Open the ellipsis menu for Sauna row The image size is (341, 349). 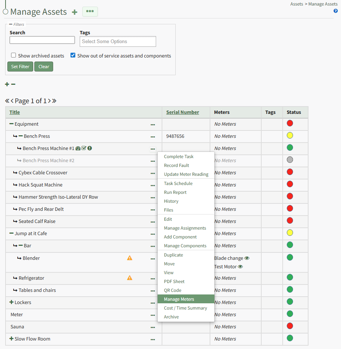[x=153, y=327]
